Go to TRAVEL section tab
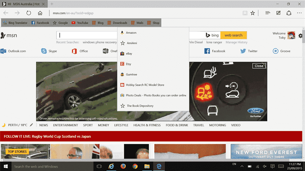The image size is (305, 171). point(199,125)
